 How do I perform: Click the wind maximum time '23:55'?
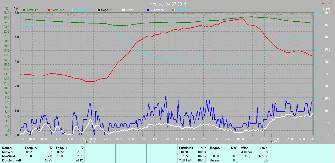coord(246,156)
